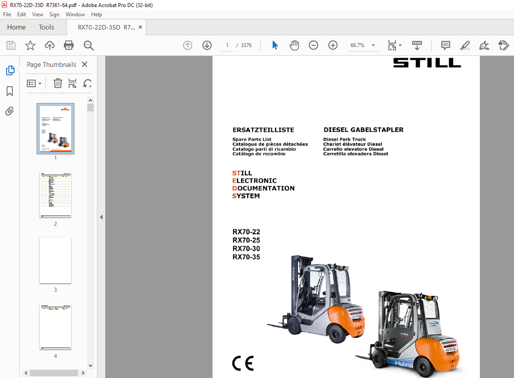Screen dimensions: 514x378
Task: Click the thumbnails vertical scrollbar thumb
Action: (x=90, y=108)
